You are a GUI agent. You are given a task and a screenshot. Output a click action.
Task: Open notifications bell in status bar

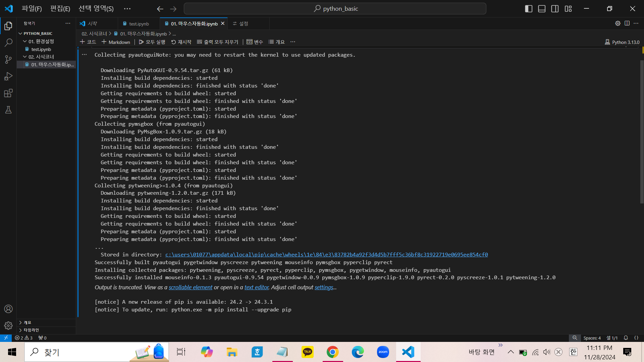coord(626,338)
